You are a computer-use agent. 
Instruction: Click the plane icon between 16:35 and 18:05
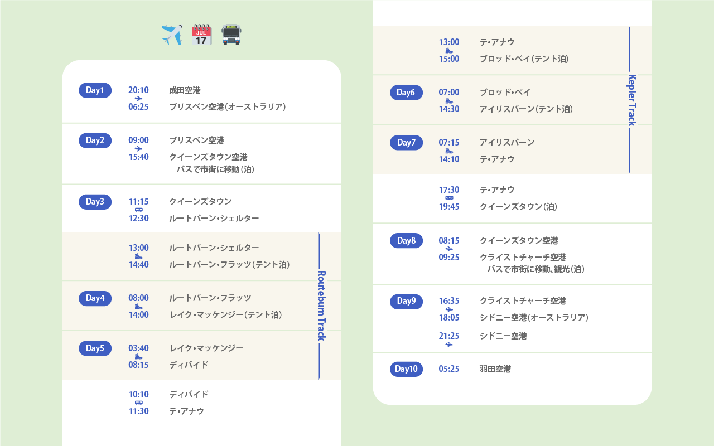pyautogui.click(x=449, y=309)
